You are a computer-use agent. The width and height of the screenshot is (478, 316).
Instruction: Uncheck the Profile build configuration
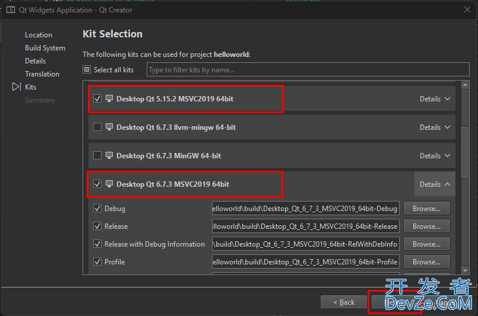pos(97,262)
